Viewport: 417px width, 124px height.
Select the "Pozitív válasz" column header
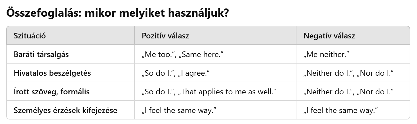pyautogui.click(x=165, y=36)
